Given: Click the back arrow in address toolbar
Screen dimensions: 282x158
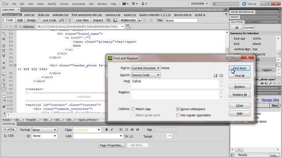Looking at the screenshot, I should [6, 26].
